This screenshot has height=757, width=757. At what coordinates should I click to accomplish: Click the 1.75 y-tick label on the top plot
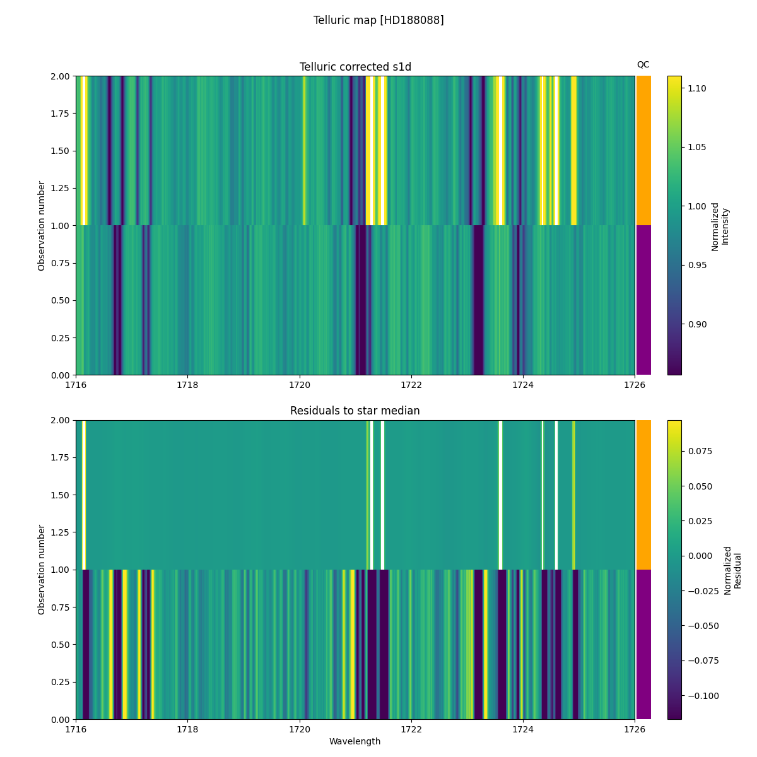pyautogui.click(x=61, y=114)
